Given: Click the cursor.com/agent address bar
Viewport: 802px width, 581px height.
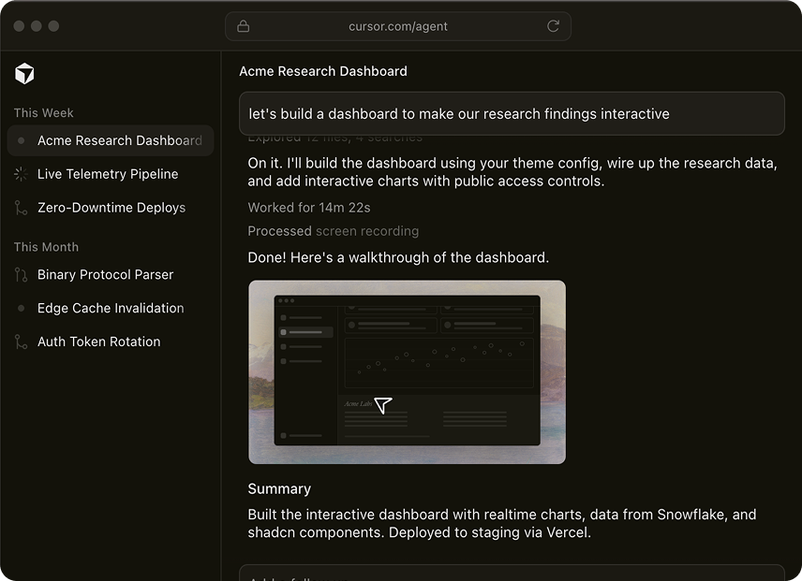Looking at the screenshot, I should tap(398, 26).
